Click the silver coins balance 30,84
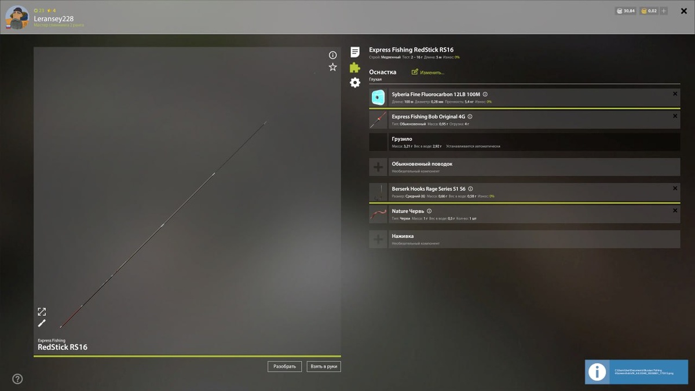695x391 pixels. 625,11
